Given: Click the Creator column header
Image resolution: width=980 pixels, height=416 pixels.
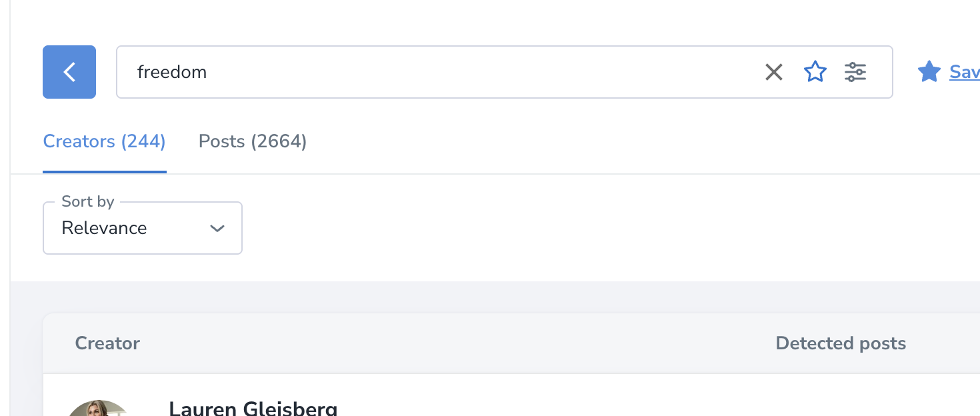Looking at the screenshot, I should (x=107, y=343).
